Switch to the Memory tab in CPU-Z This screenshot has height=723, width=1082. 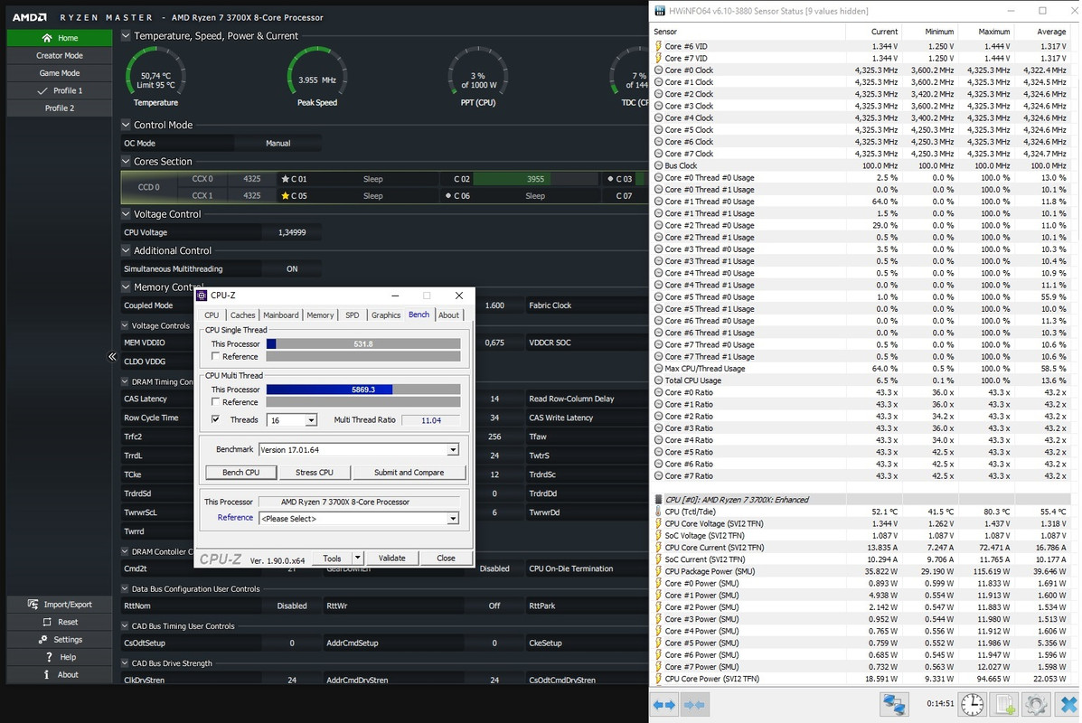tap(320, 315)
